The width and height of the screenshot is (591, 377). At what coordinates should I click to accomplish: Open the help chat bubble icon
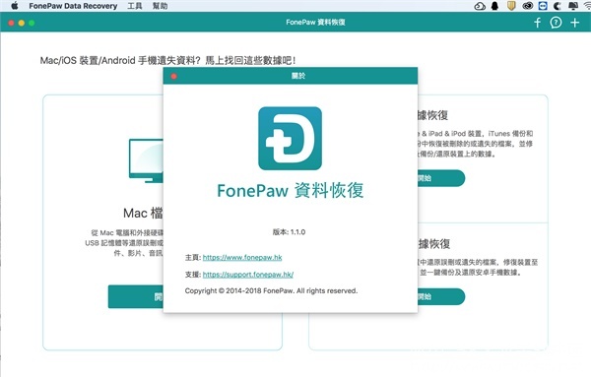pyautogui.click(x=556, y=23)
